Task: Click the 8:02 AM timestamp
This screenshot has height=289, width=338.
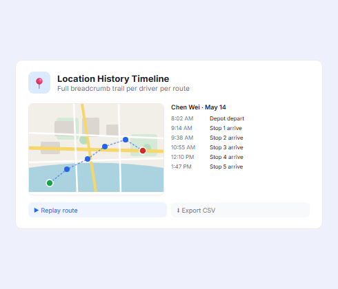Action: pyautogui.click(x=182, y=118)
